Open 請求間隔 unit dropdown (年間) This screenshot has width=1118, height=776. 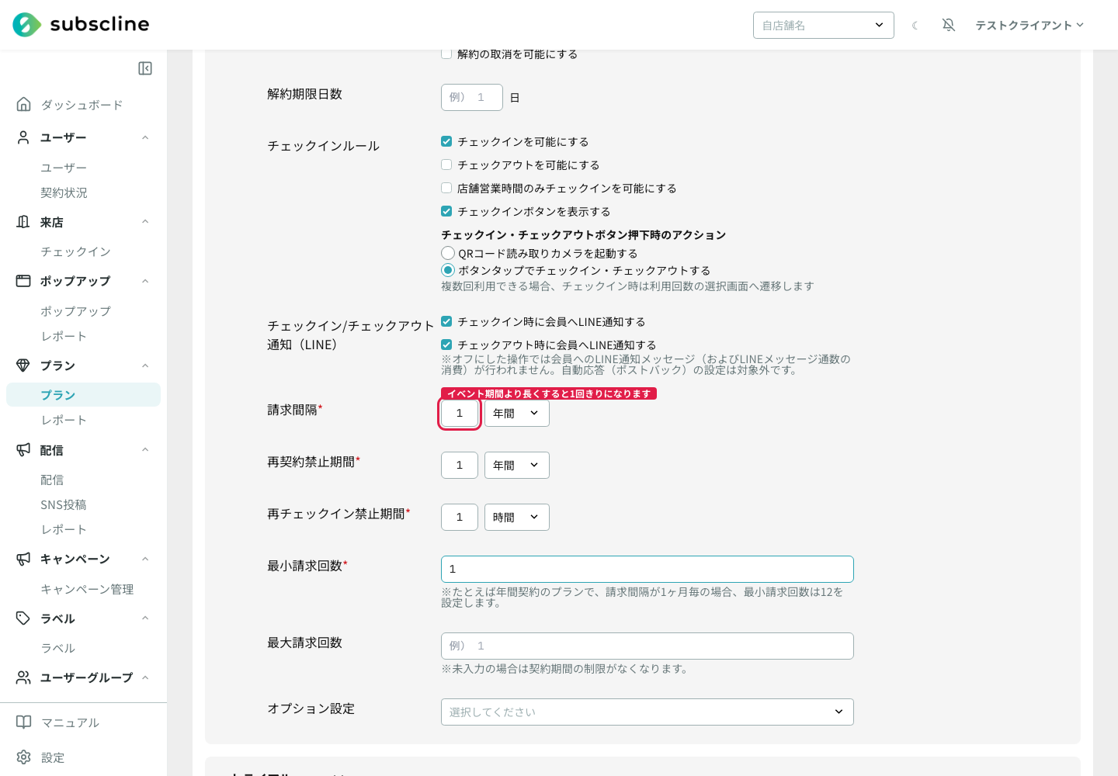517,414
